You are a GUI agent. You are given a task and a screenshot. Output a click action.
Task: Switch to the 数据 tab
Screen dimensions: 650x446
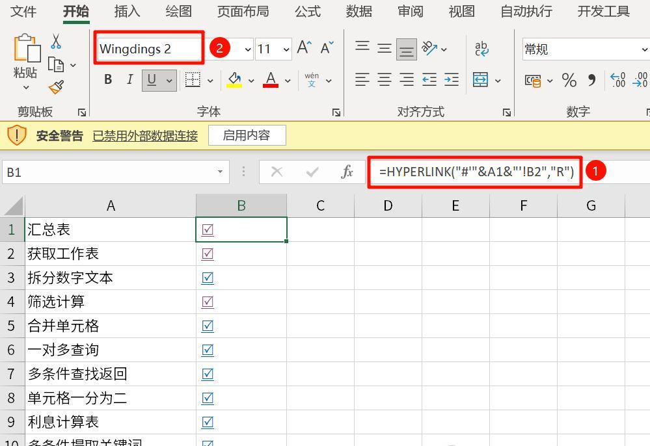(359, 12)
